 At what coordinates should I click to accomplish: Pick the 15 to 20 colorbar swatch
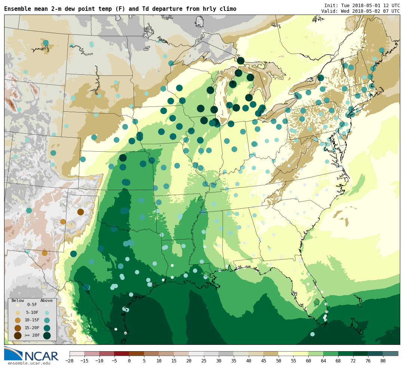[182, 354]
